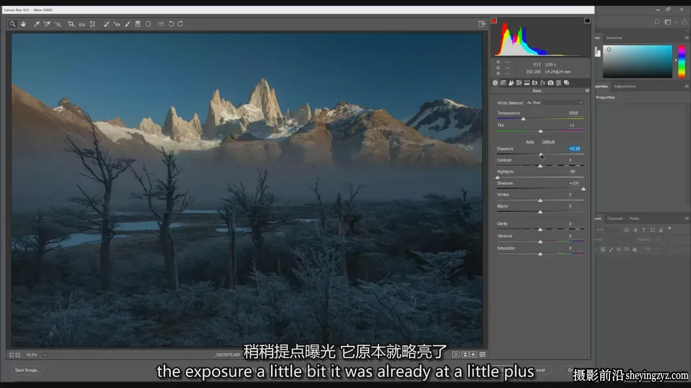Click the Default tone link
The height and width of the screenshot is (388, 691).
(x=548, y=142)
